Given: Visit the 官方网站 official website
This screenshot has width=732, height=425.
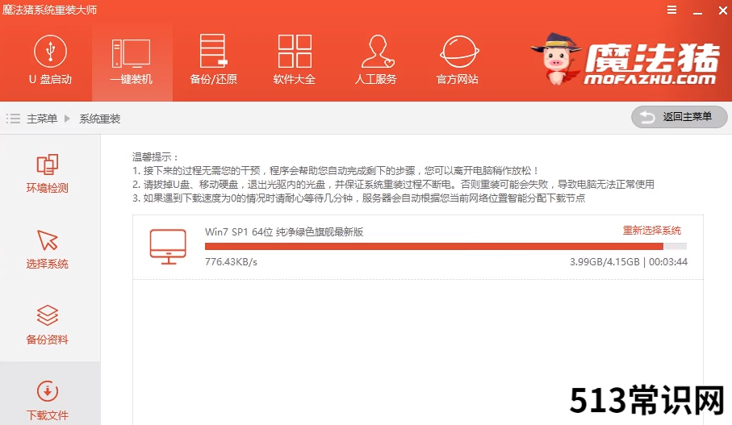Looking at the screenshot, I should pyautogui.click(x=458, y=60).
